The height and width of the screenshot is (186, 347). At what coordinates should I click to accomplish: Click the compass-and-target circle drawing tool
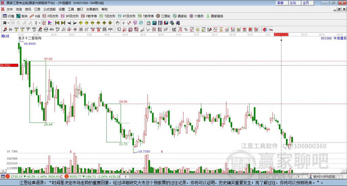point(69,29)
